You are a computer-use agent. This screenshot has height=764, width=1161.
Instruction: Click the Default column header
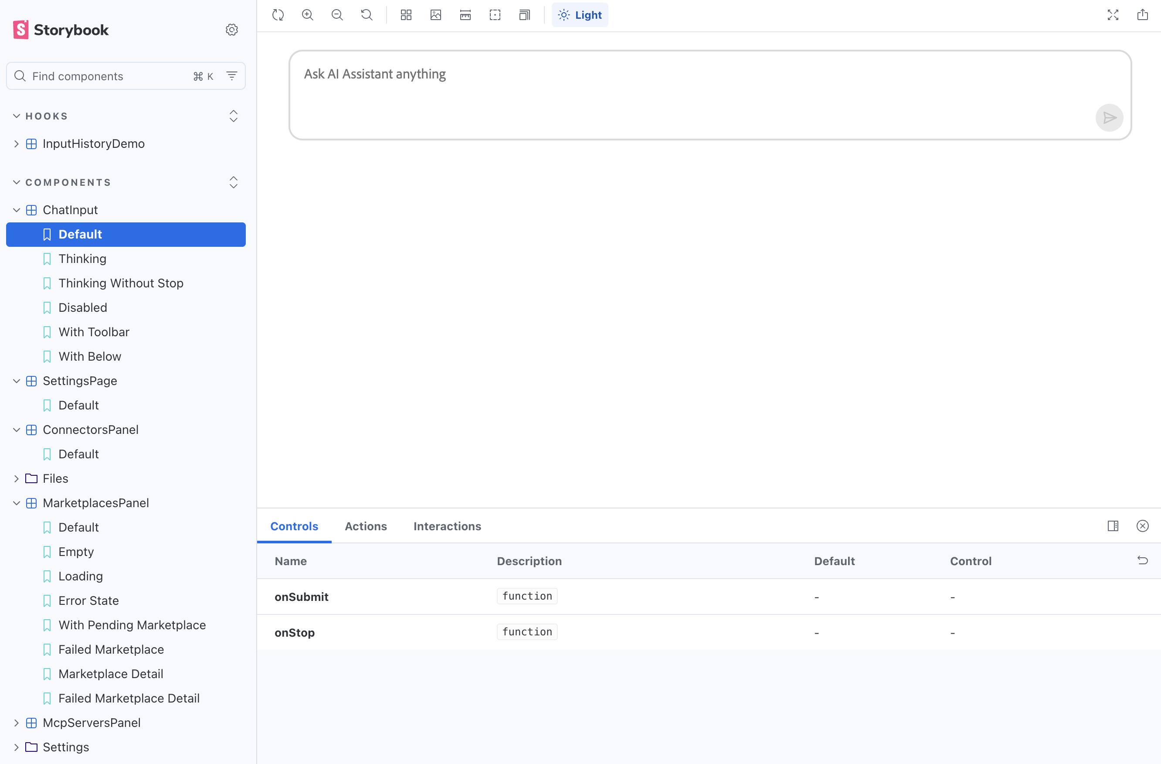coord(834,561)
